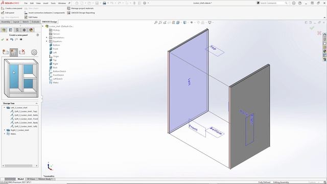Open the Insert menu

45,3
